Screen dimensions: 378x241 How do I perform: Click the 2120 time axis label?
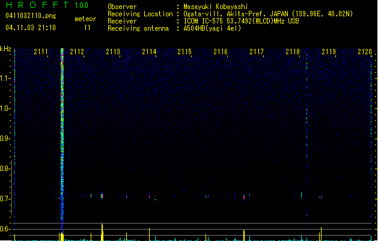[x=365, y=52]
